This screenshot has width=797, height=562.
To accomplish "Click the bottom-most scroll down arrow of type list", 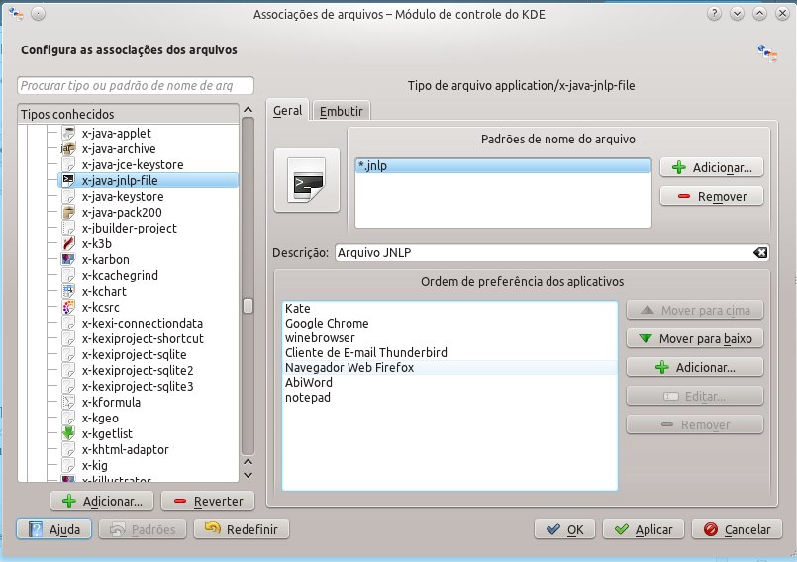I will coord(249,476).
